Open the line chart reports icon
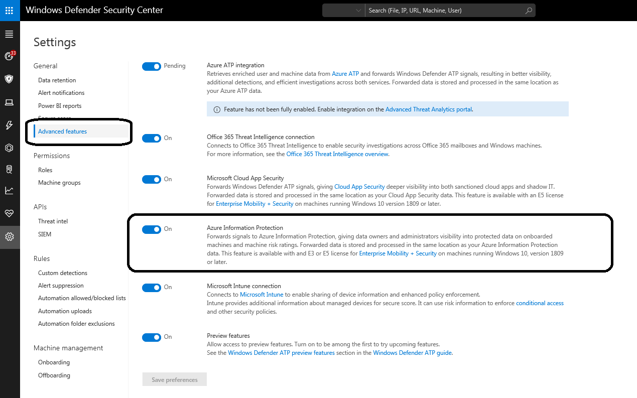This screenshot has width=637, height=398. tap(9, 190)
